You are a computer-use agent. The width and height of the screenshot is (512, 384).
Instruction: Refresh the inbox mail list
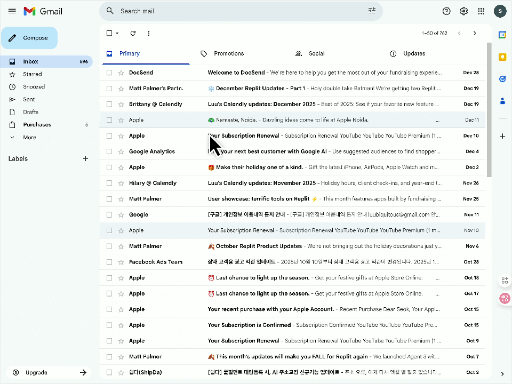point(133,33)
